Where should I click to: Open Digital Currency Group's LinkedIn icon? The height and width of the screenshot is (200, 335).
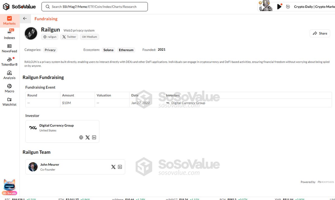[94, 137]
